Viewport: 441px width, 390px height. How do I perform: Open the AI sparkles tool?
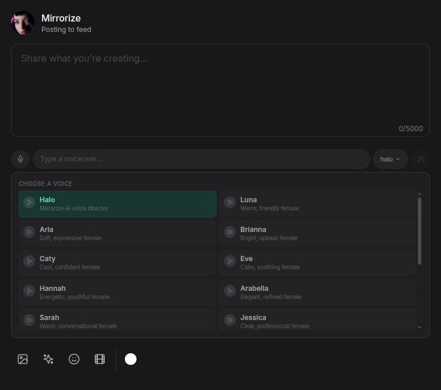[48, 359]
